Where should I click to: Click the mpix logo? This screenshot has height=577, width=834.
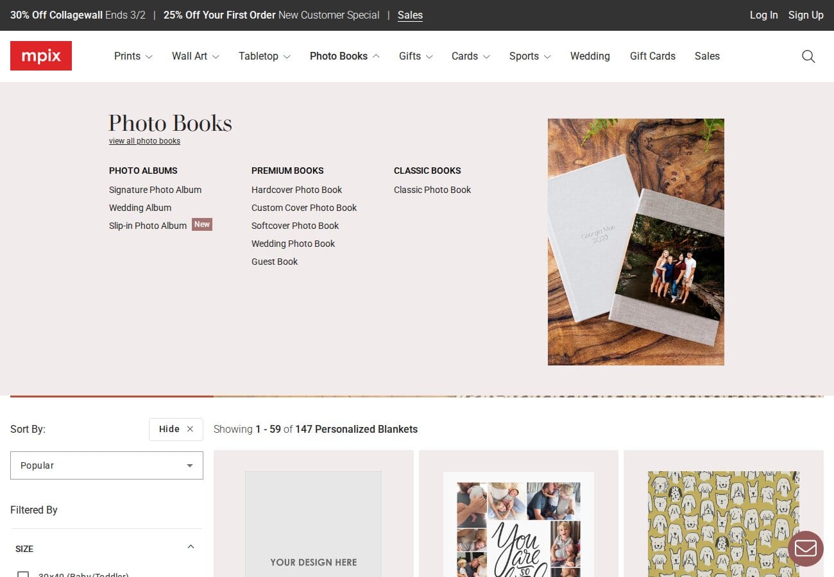point(41,56)
